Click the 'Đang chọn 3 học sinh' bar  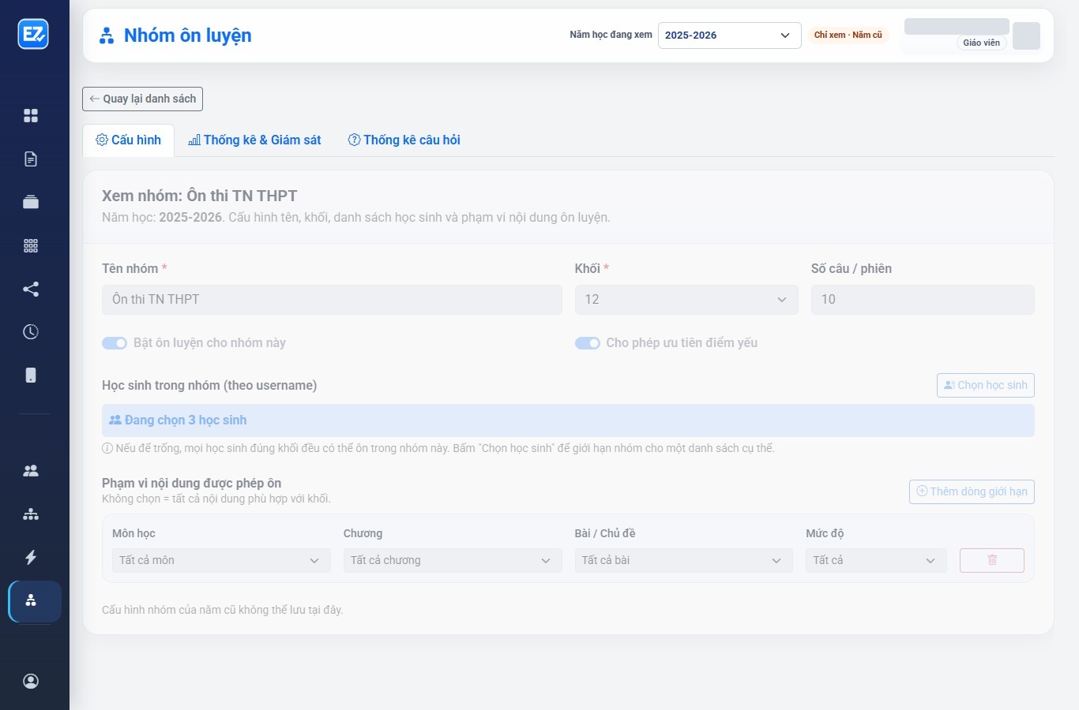coord(568,420)
